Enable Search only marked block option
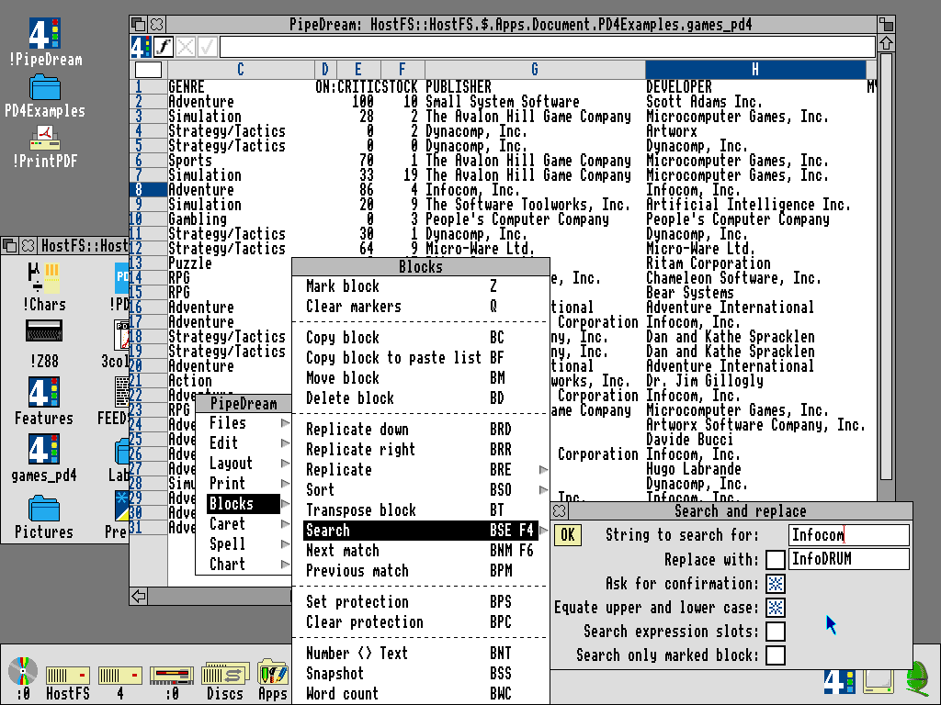The width and height of the screenshot is (941, 705). pyautogui.click(x=776, y=655)
